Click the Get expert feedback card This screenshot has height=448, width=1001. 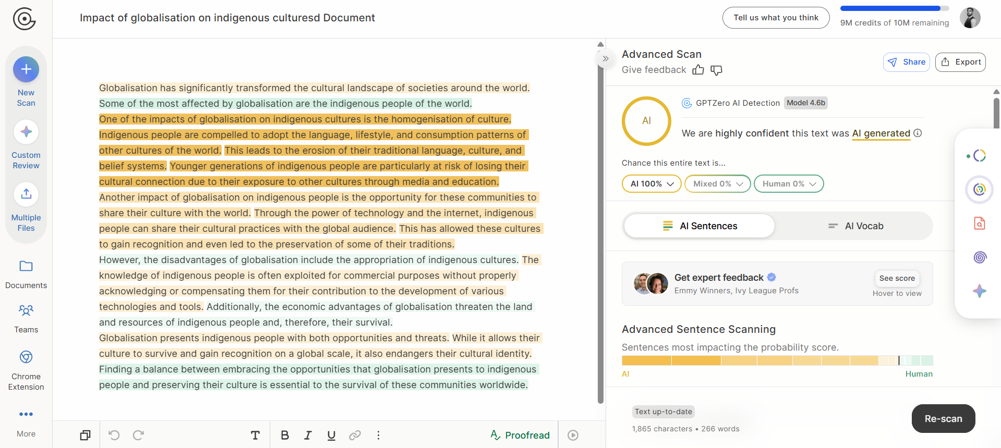point(777,283)
